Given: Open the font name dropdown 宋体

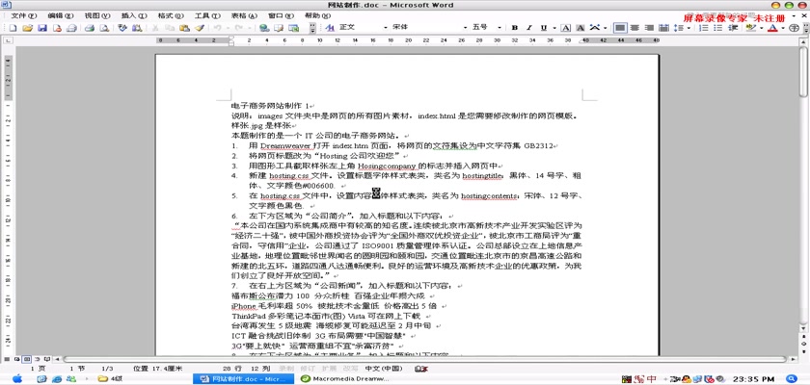Looking at the screenshot, I should pyautogui.click(x=465, y=27).
